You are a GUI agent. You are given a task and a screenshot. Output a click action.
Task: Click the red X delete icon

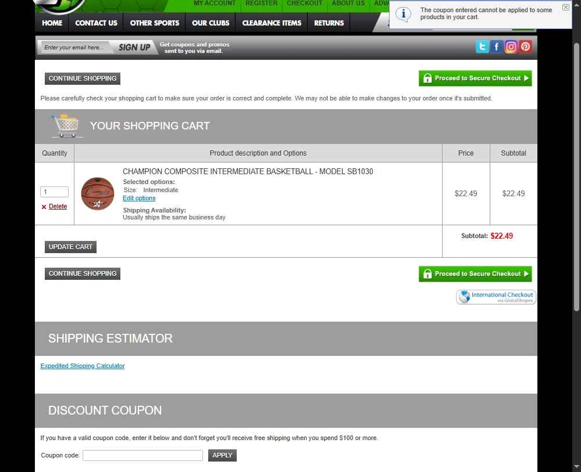44,207
